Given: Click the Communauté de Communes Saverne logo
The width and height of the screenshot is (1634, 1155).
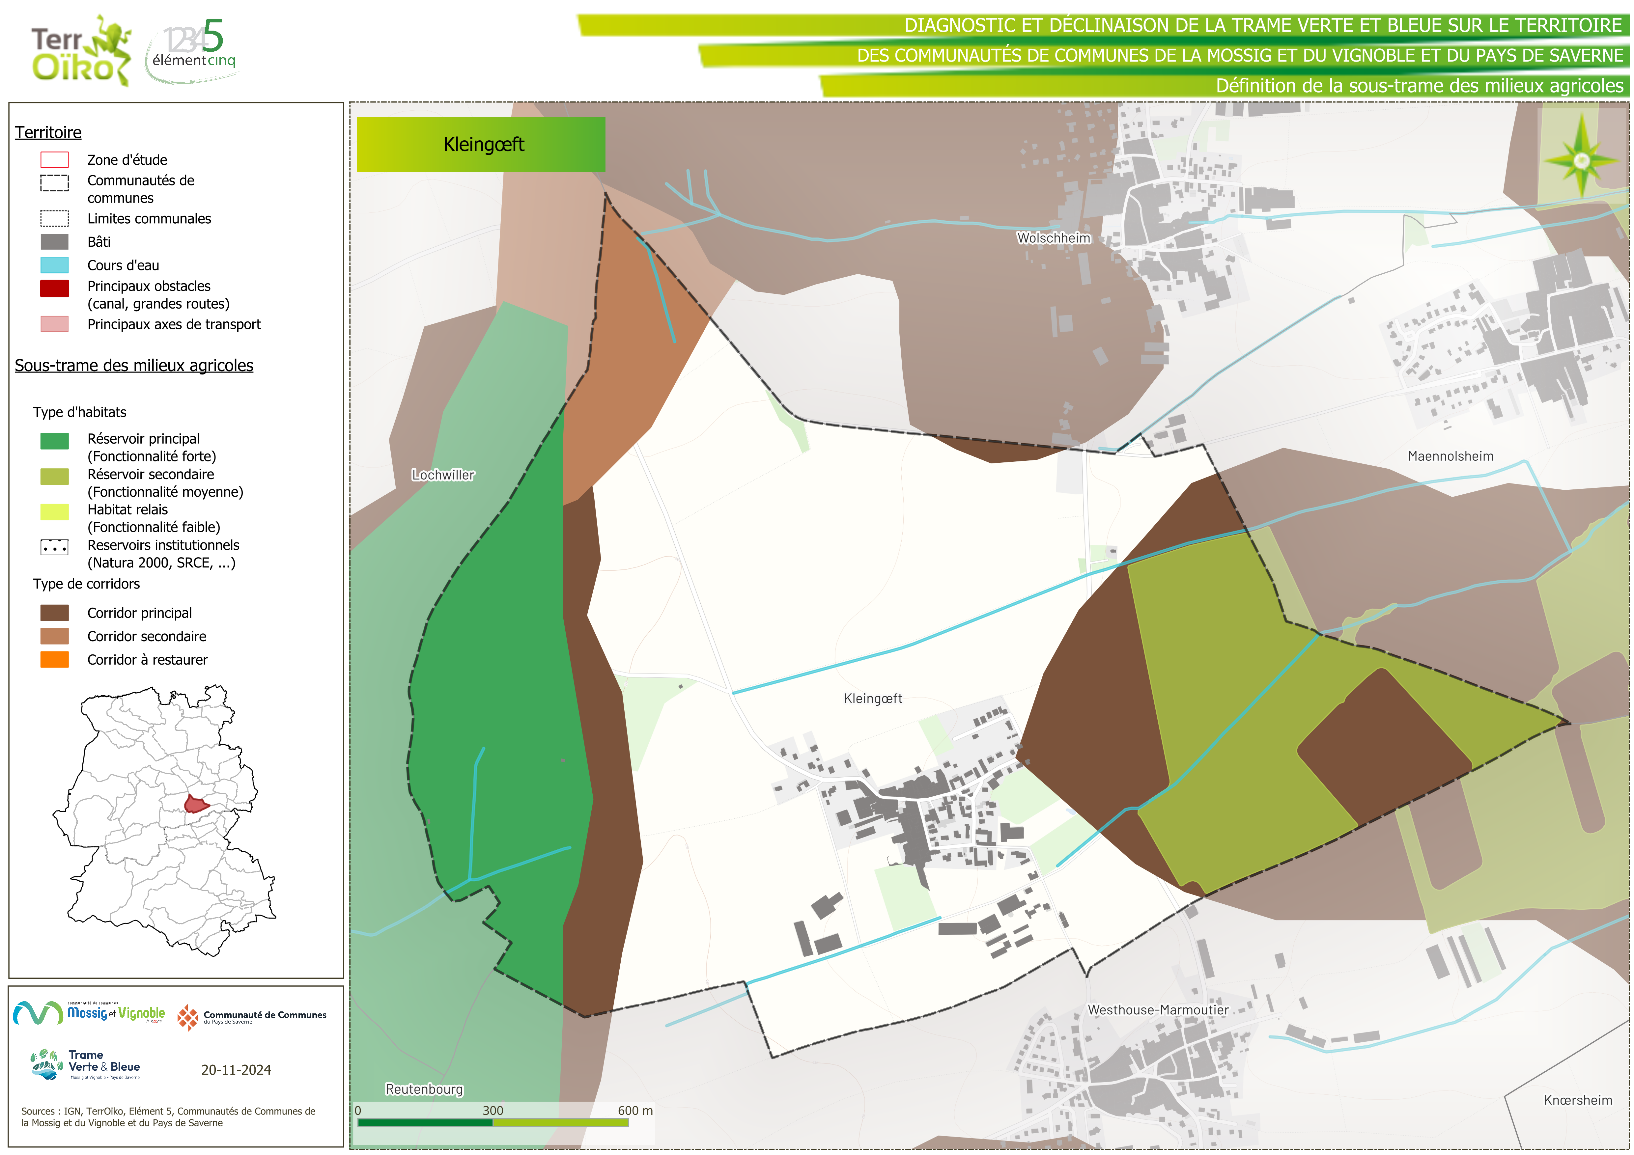Looking at the screenshot, I should coord(252,1017).
